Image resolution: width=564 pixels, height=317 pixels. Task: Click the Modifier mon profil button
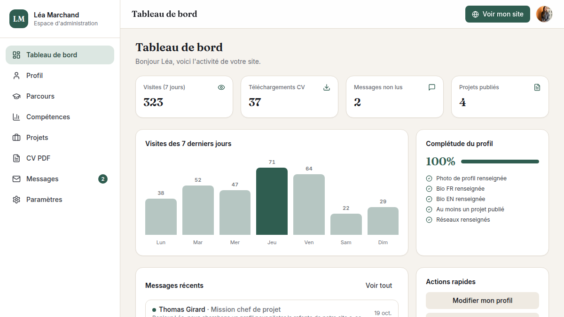482,301
